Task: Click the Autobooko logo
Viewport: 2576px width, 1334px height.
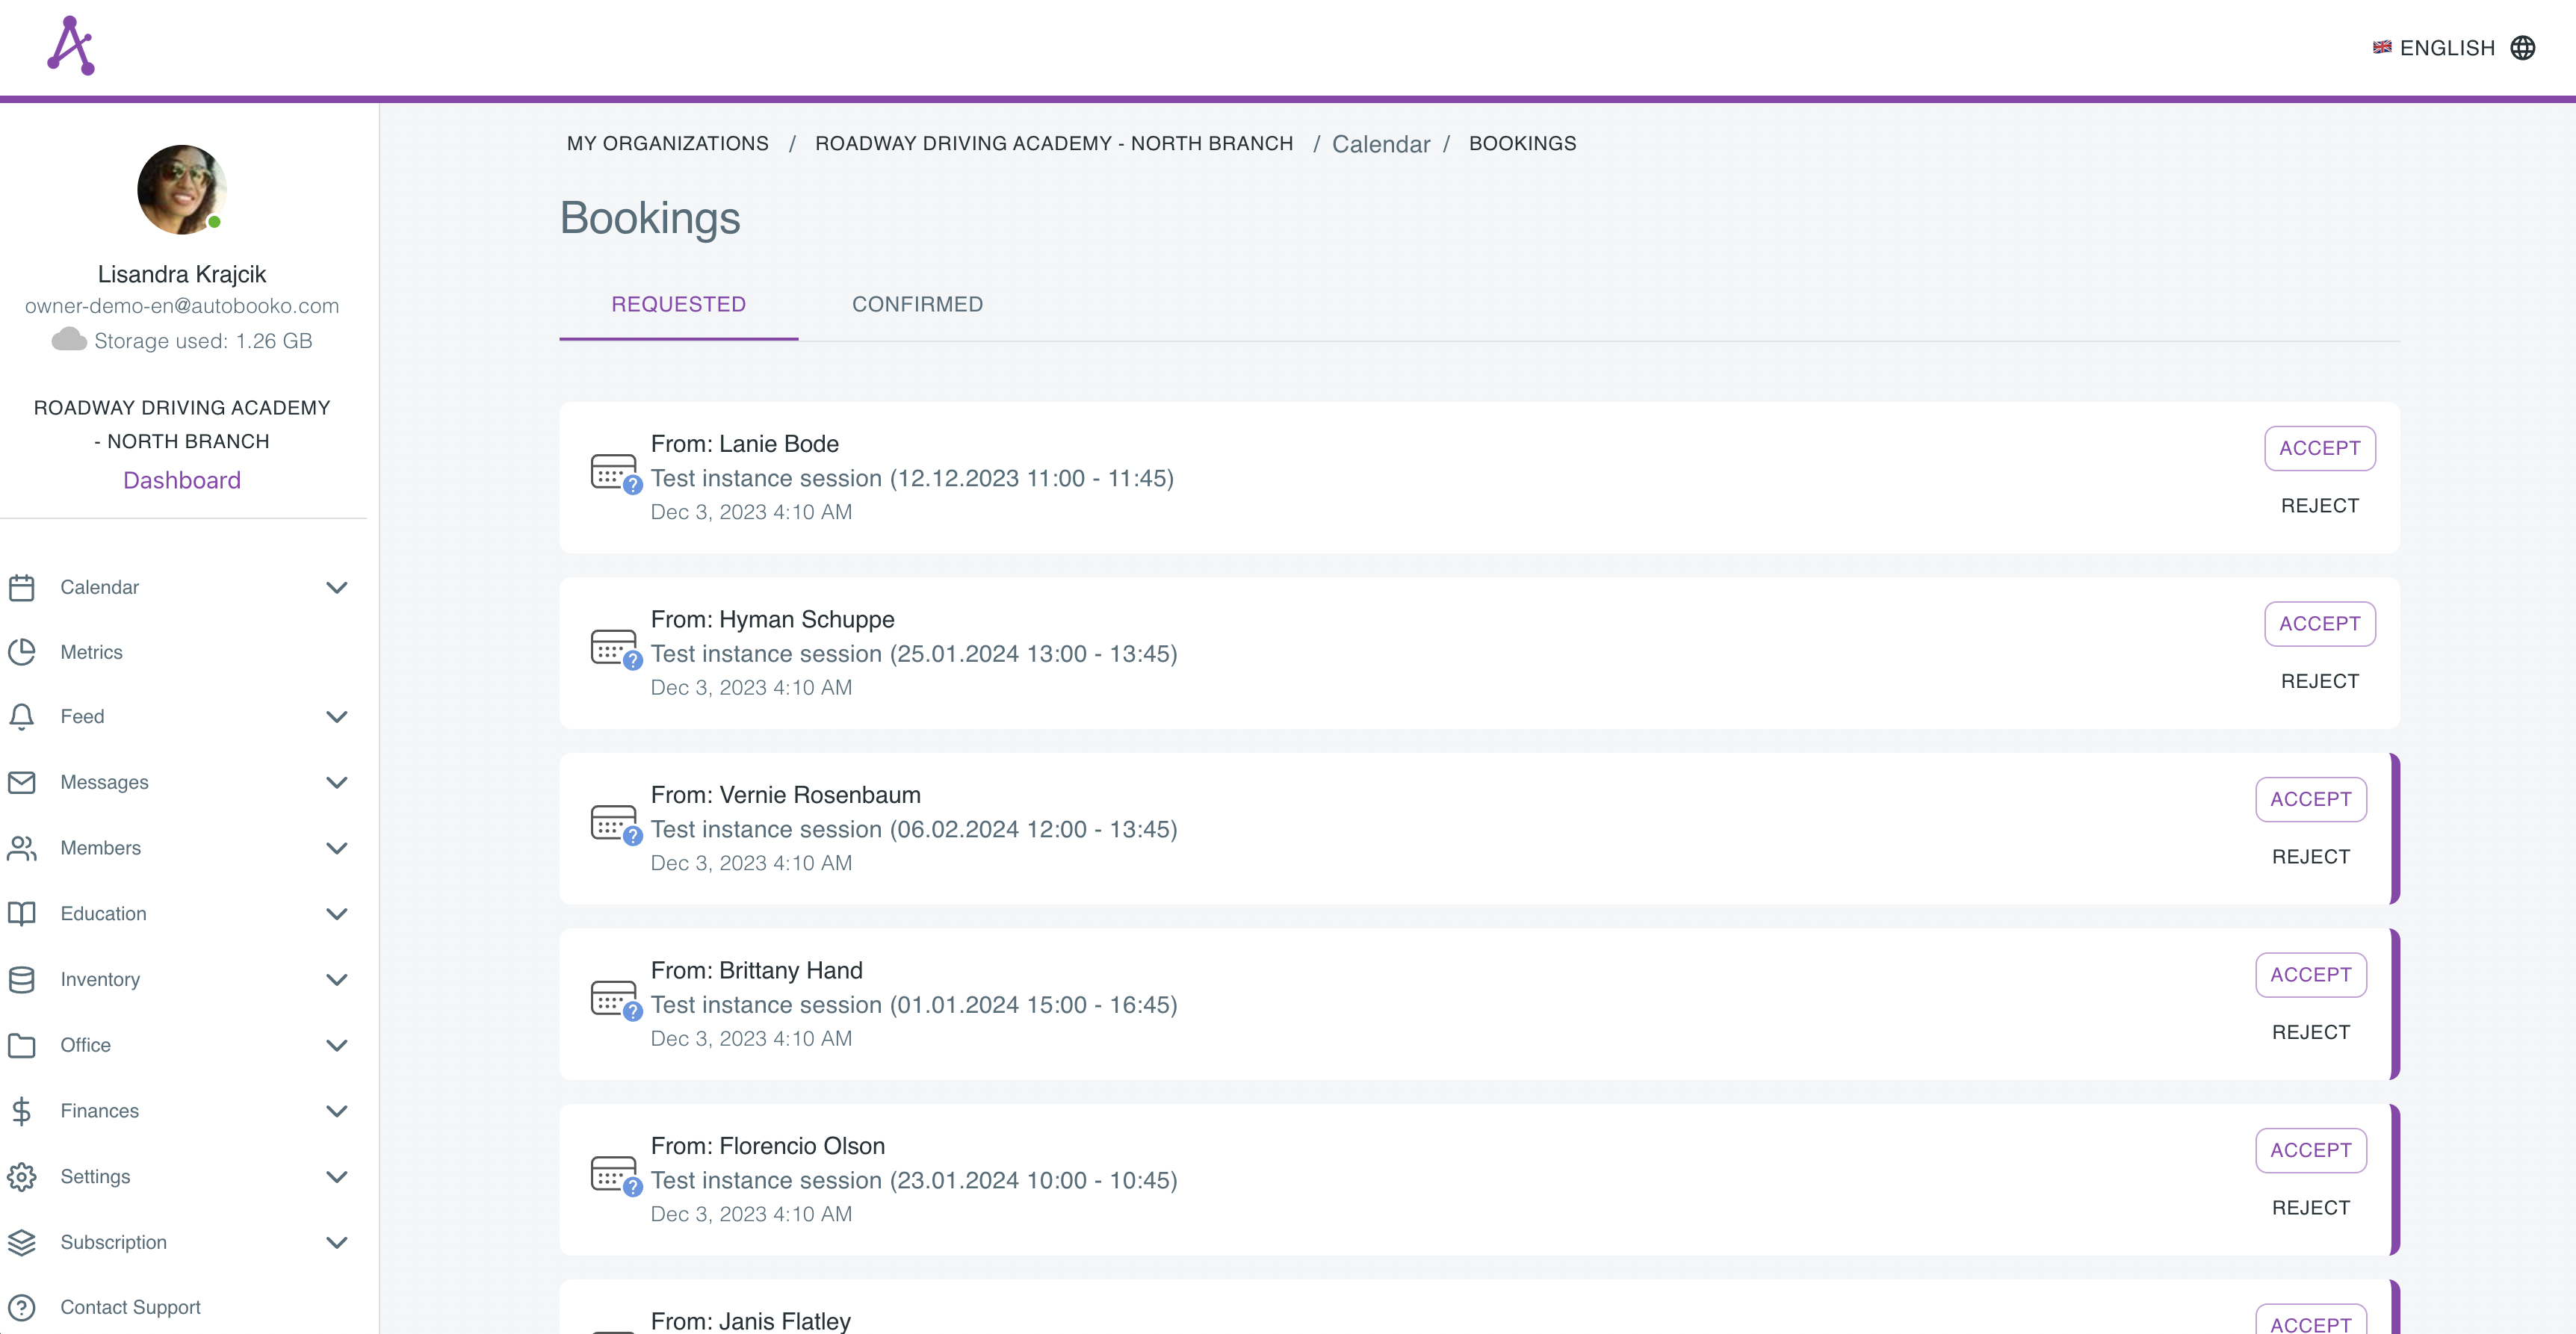Action: click(x=71, y=44)
